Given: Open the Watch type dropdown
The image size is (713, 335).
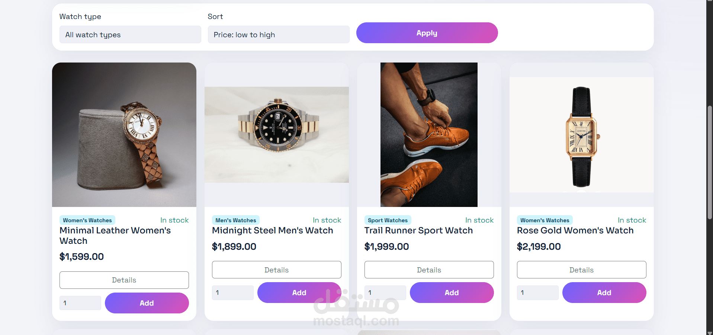Looking at the screenshot, I should click(130, 35).
